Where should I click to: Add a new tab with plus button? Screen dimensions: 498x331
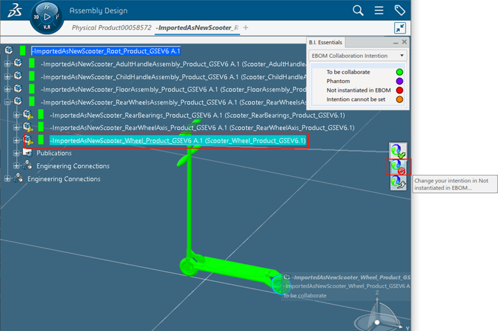point(246,27)
